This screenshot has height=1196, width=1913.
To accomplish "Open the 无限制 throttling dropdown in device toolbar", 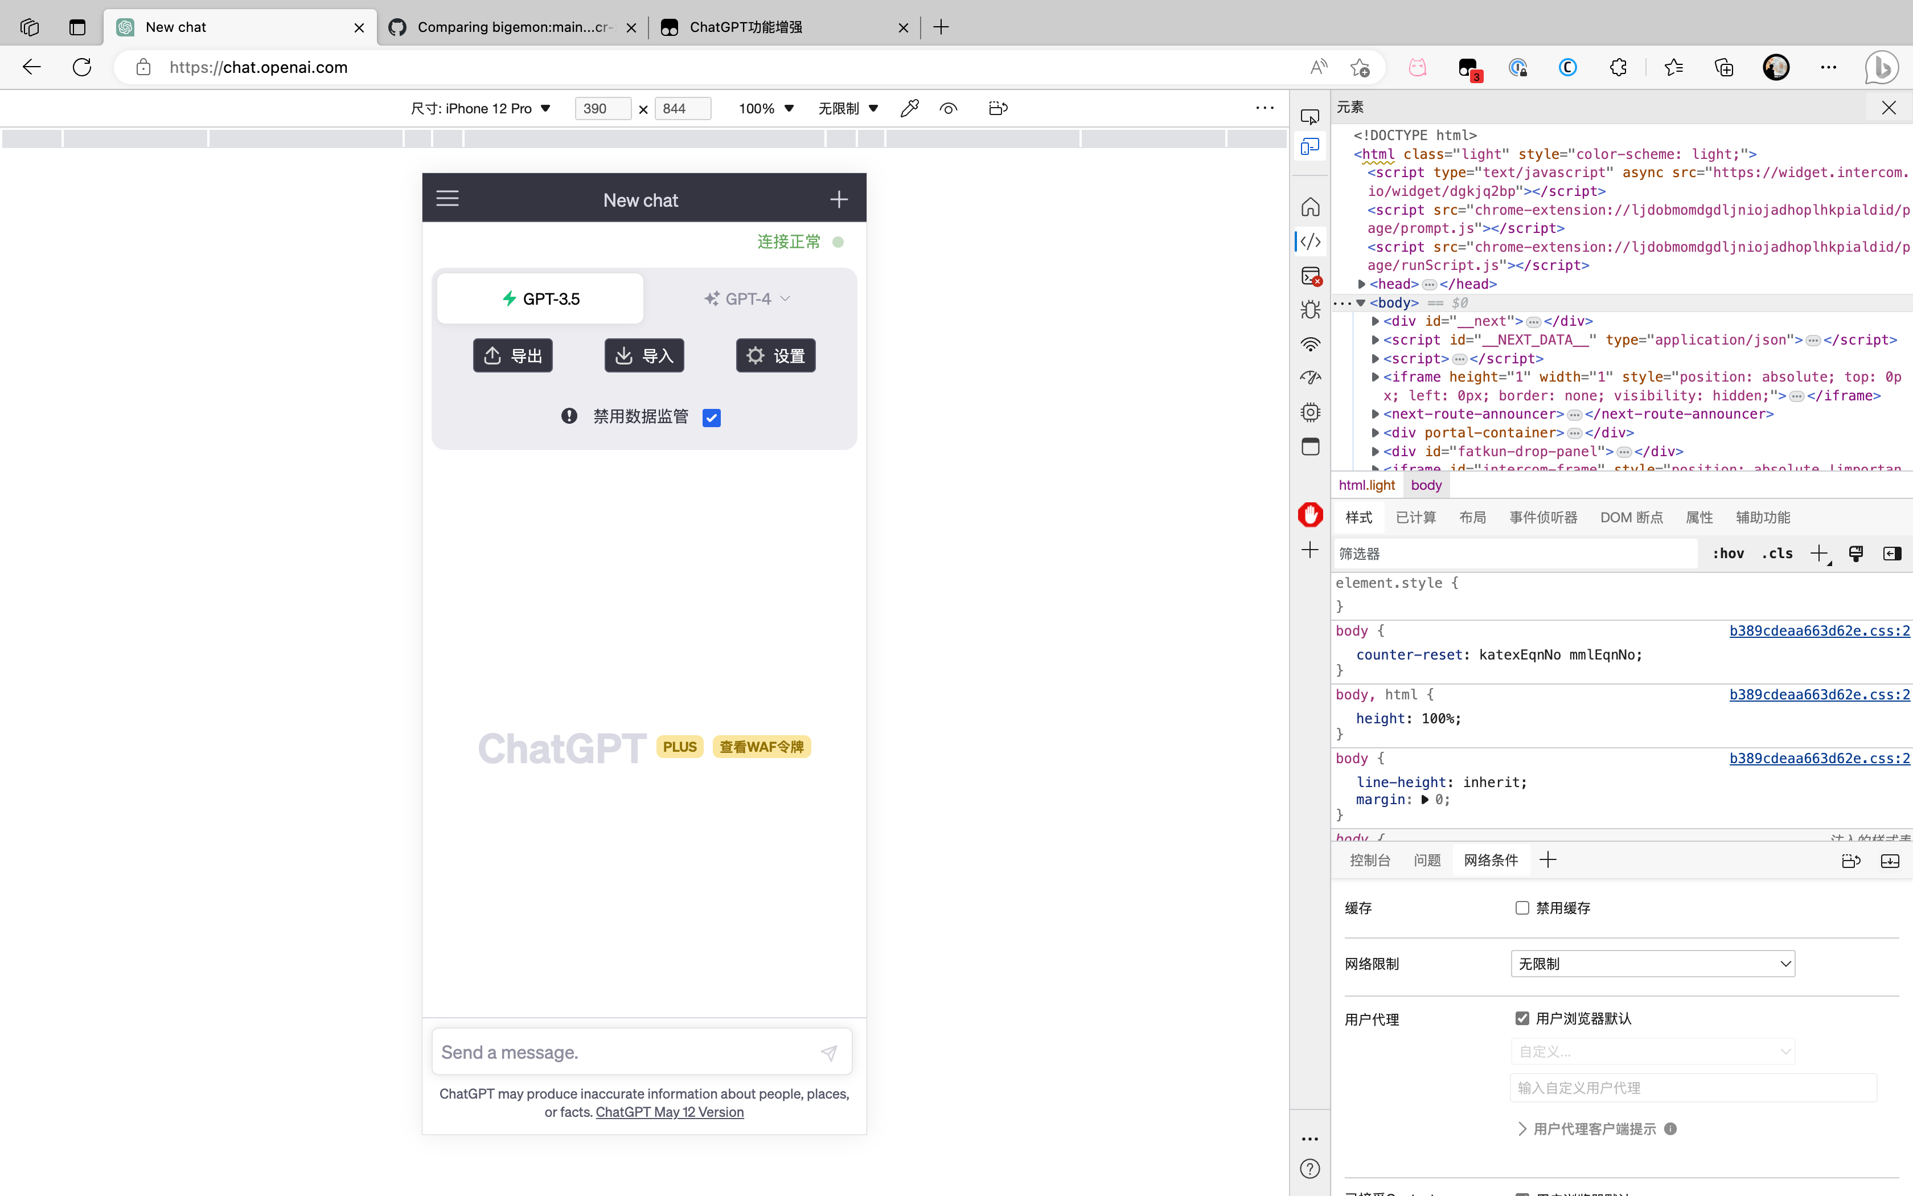I will coord(848,108).
